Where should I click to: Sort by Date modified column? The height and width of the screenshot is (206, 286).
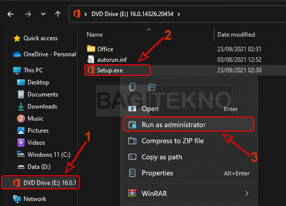[236, 35]
